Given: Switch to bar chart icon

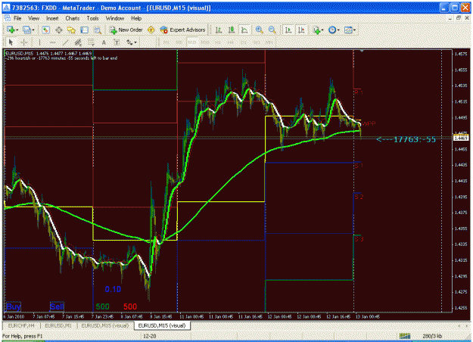Looking at the screenshot, I should tap(219, 30).
